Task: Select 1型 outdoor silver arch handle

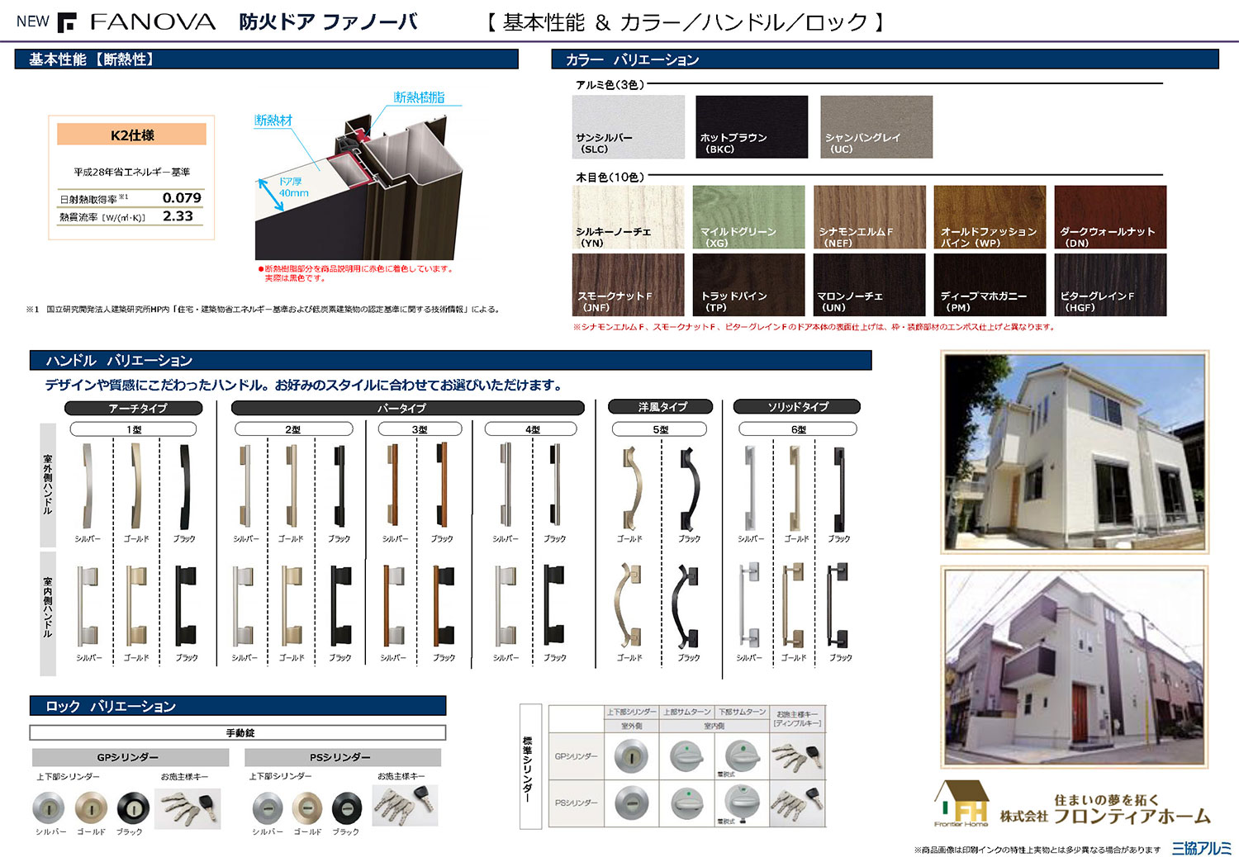Action: click(88, 487)
